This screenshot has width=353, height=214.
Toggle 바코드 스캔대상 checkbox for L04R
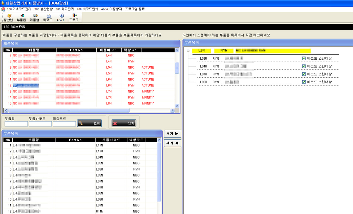[304, 66]
